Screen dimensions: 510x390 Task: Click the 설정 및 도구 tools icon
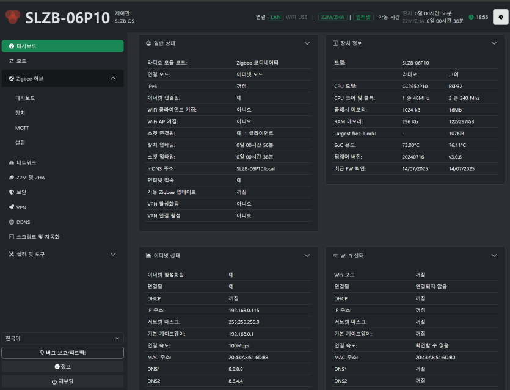coord(12,254)
